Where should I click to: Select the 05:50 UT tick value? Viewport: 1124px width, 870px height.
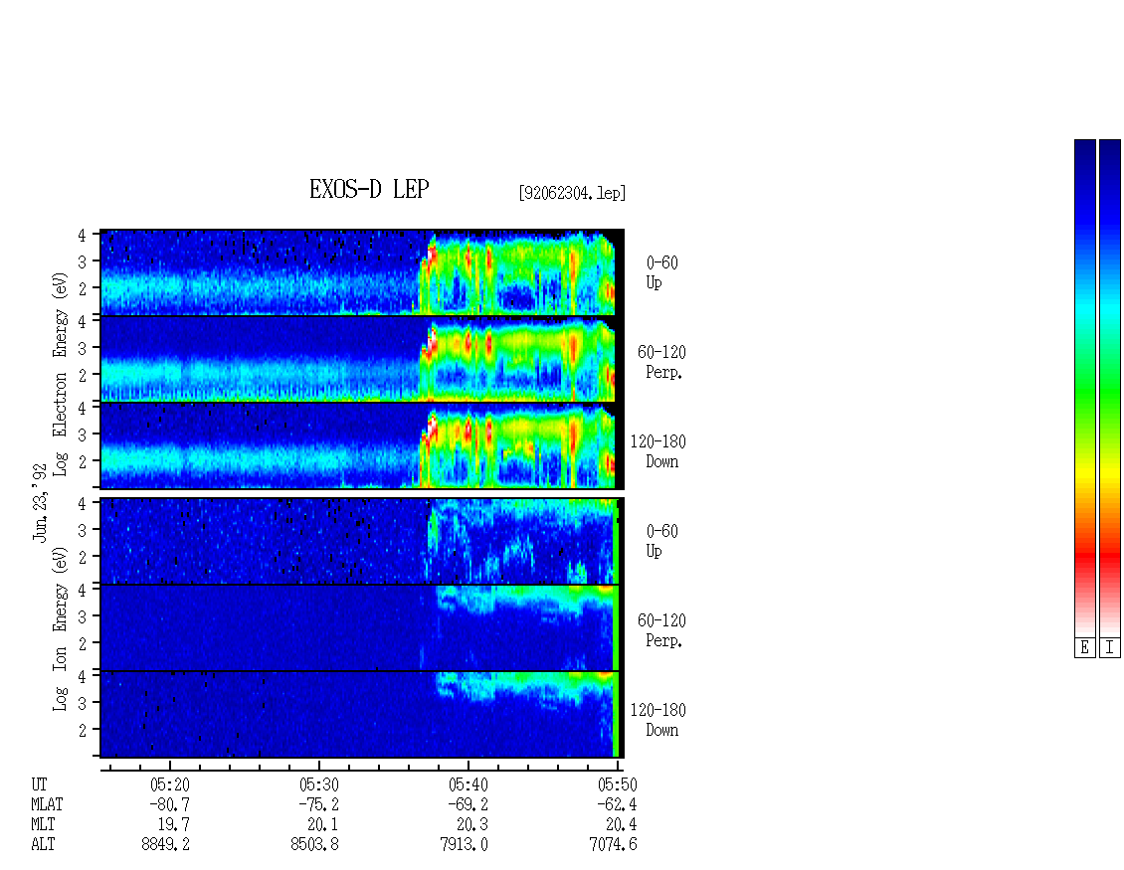pos(617,784)
